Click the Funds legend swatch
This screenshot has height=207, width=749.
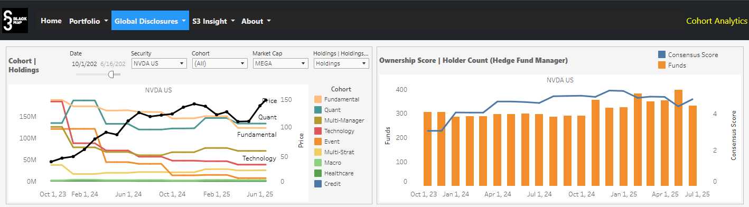661,65
